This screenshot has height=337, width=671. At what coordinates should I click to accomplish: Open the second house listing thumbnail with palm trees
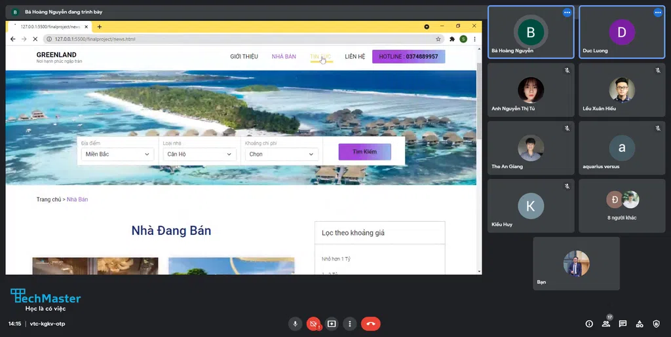click(231, 266)
